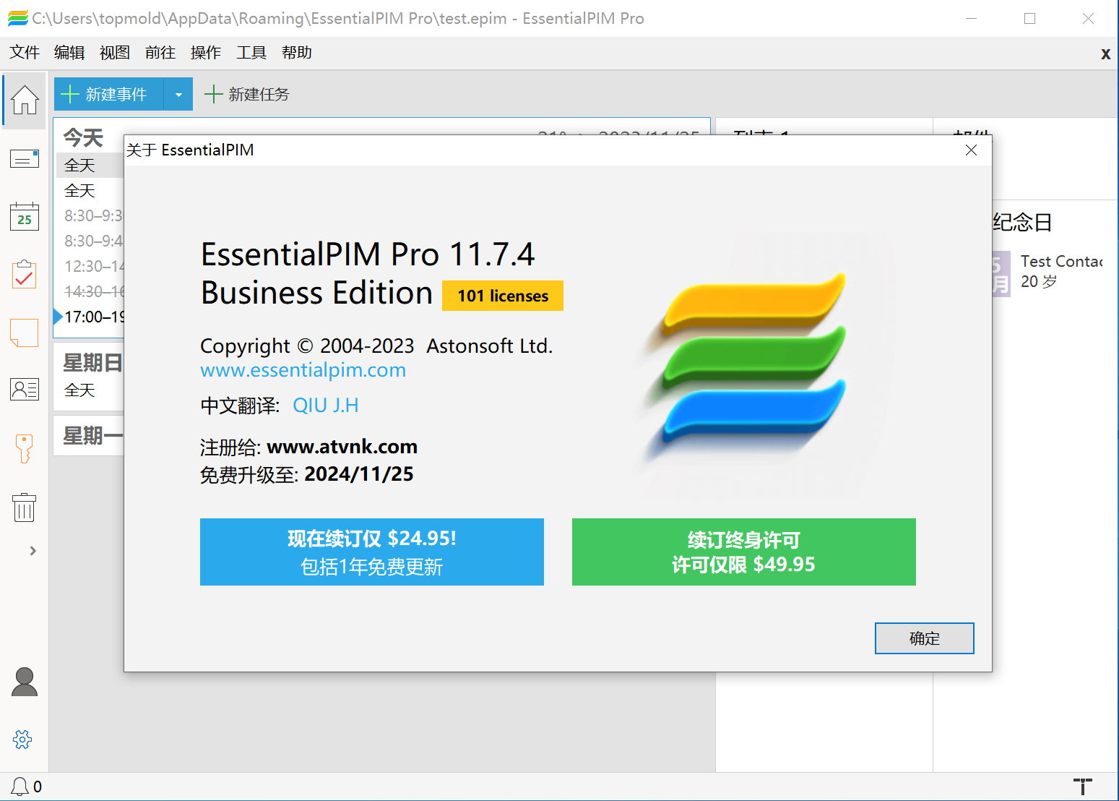Click the 新建事件 button
This screenshot has height=801, width=1119.
tap(108, 94)
